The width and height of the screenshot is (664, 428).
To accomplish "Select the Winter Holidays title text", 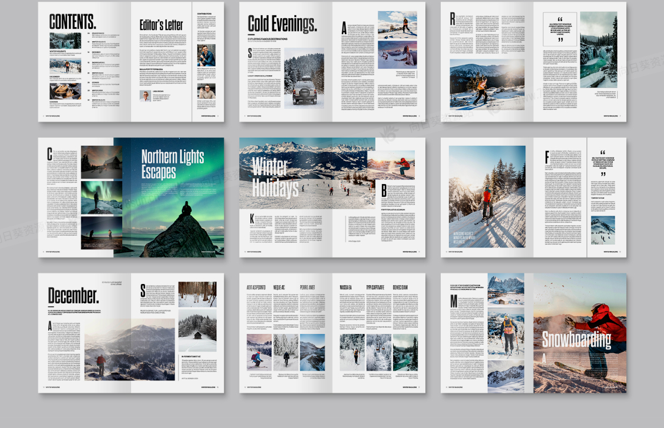I will click(276, 177).
